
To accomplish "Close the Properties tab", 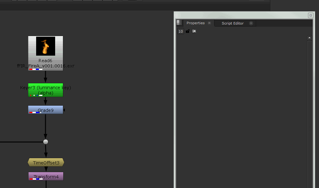I will tap(209, 23).
